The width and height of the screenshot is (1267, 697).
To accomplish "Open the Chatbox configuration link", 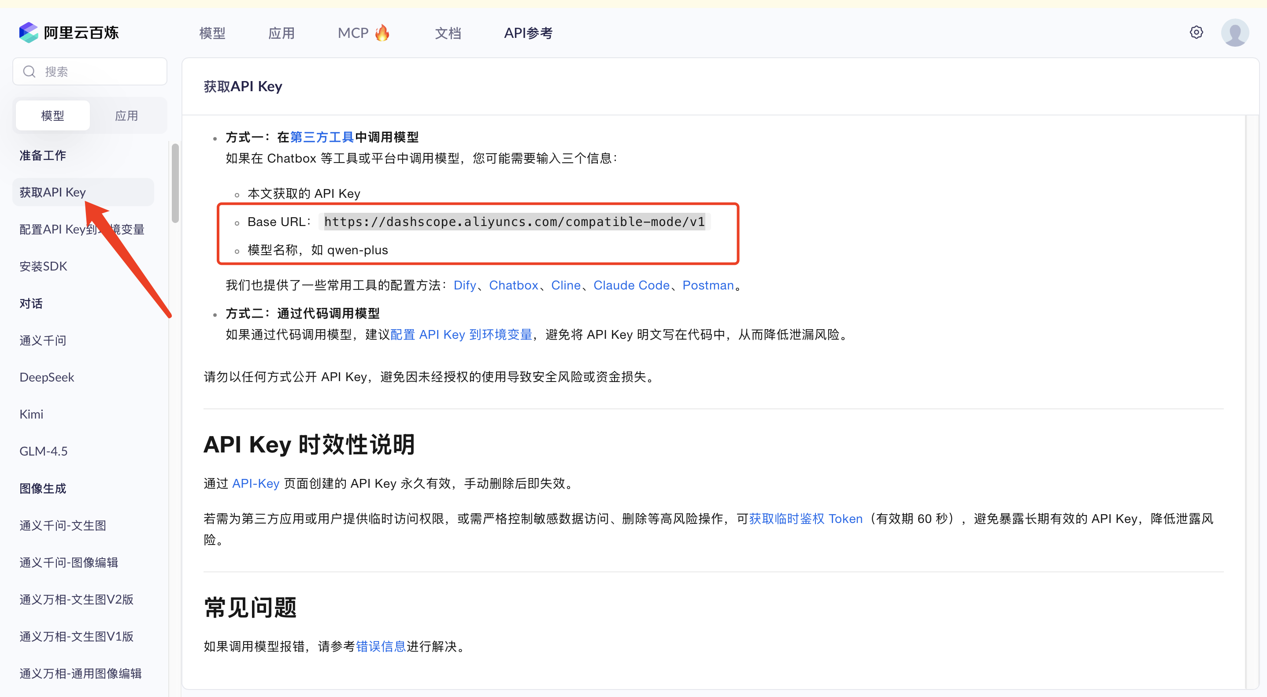I will pyautogui.click(x=514, y=285).
